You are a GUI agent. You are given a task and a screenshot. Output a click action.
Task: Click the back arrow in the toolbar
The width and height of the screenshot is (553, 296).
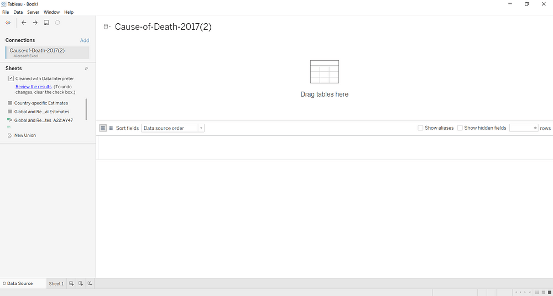[24, 23]
